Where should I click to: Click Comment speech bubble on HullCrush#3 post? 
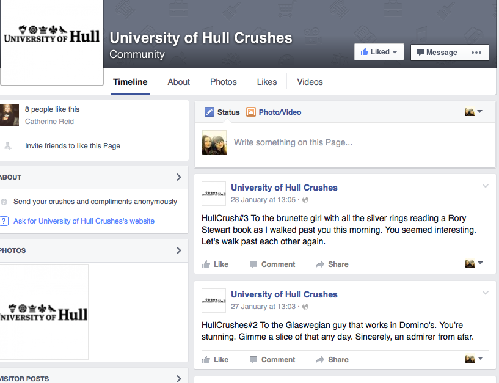tap(253, 264)
